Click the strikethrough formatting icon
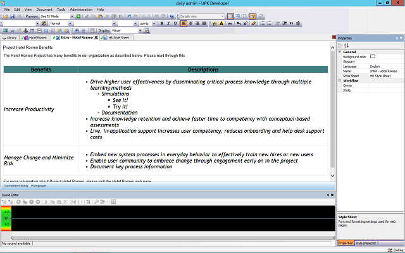 229,23
